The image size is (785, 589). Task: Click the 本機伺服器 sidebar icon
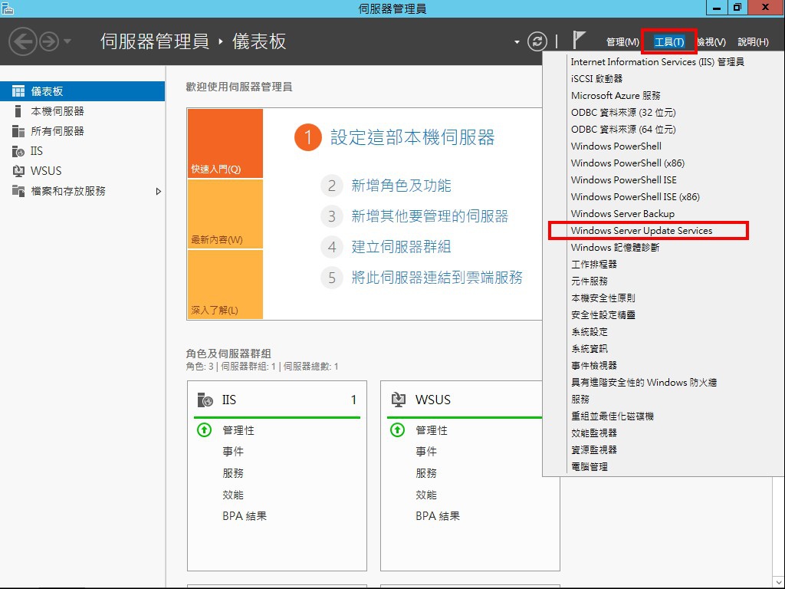click(x=18, y=111)
